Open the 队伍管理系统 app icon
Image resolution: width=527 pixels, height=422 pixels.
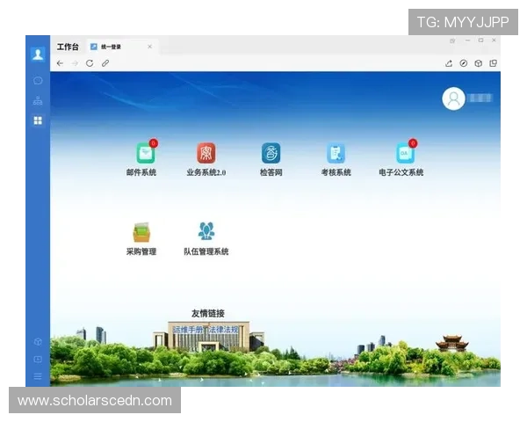pyautogui.click(x=206, y=231)
